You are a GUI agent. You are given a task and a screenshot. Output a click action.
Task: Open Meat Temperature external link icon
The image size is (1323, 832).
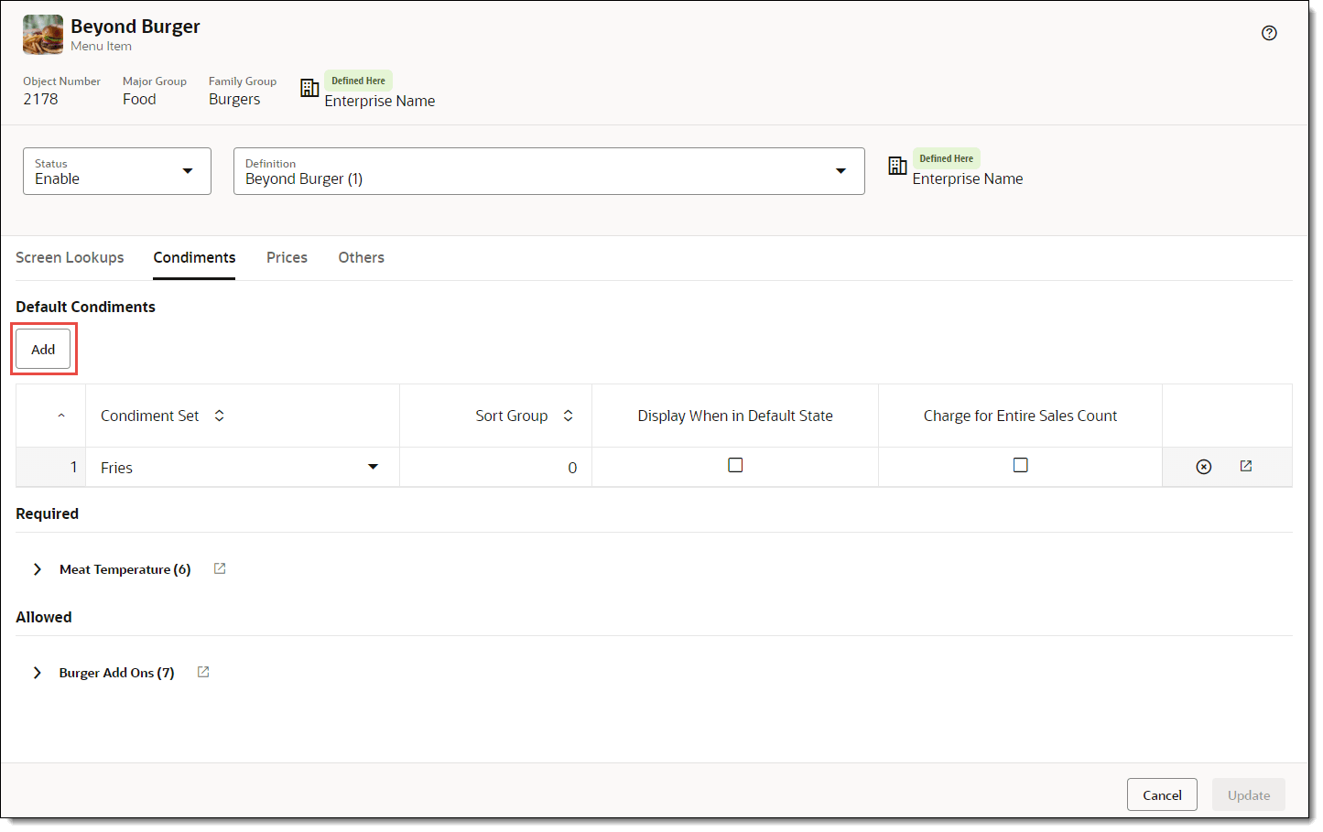pos(220,568)
